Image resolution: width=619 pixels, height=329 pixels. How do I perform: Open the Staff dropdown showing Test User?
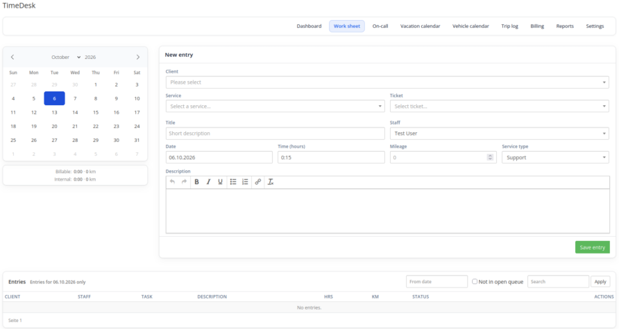click(500, 134)
